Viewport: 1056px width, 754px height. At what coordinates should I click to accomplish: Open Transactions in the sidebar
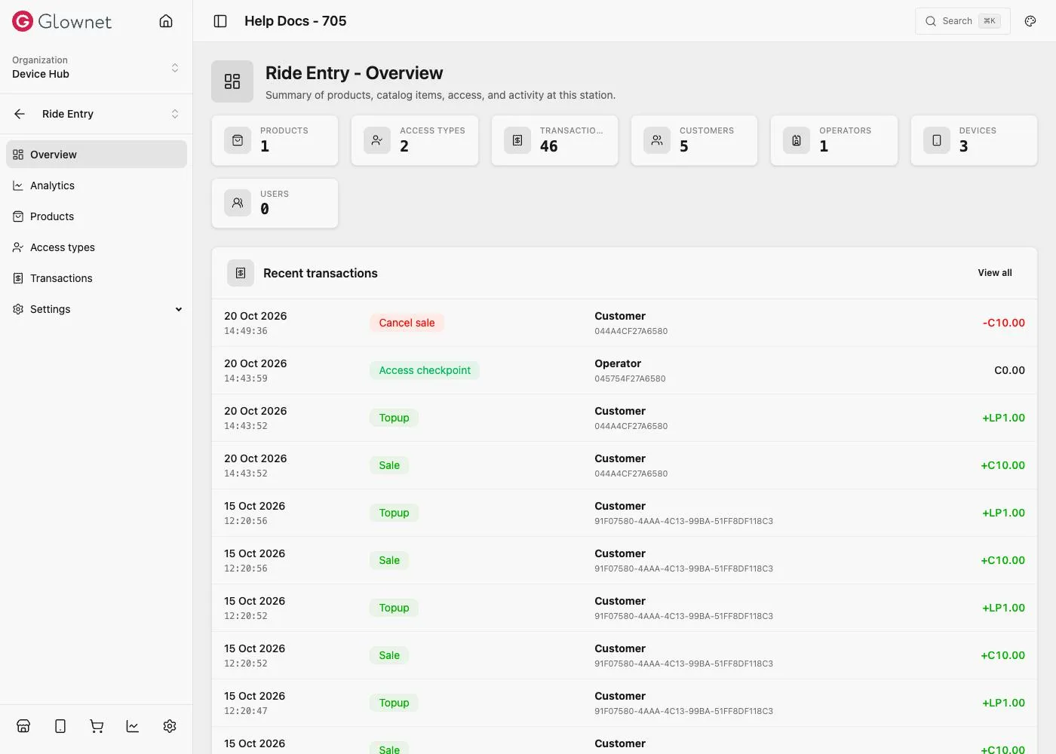coord(97,278)
